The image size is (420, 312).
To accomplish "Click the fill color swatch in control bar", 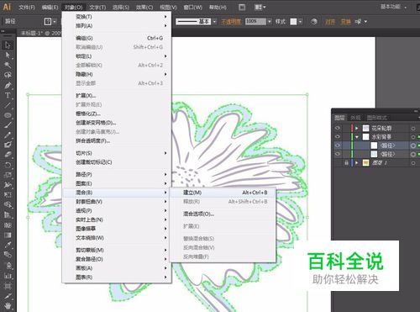I will pos(48,22).
